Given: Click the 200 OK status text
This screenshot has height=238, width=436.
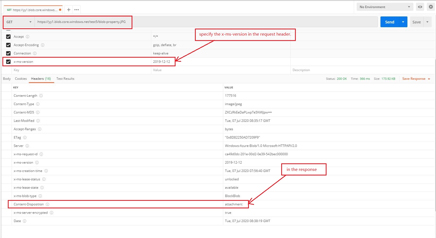Looking at the screenshot, I should 342,79.
